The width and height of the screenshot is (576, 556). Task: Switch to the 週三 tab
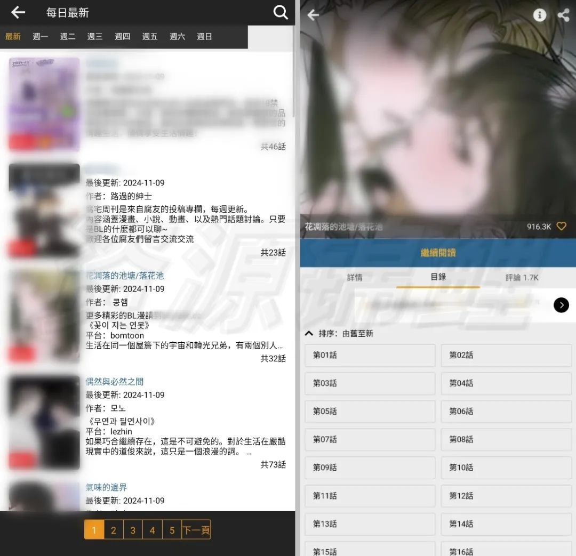coord(95,36)
